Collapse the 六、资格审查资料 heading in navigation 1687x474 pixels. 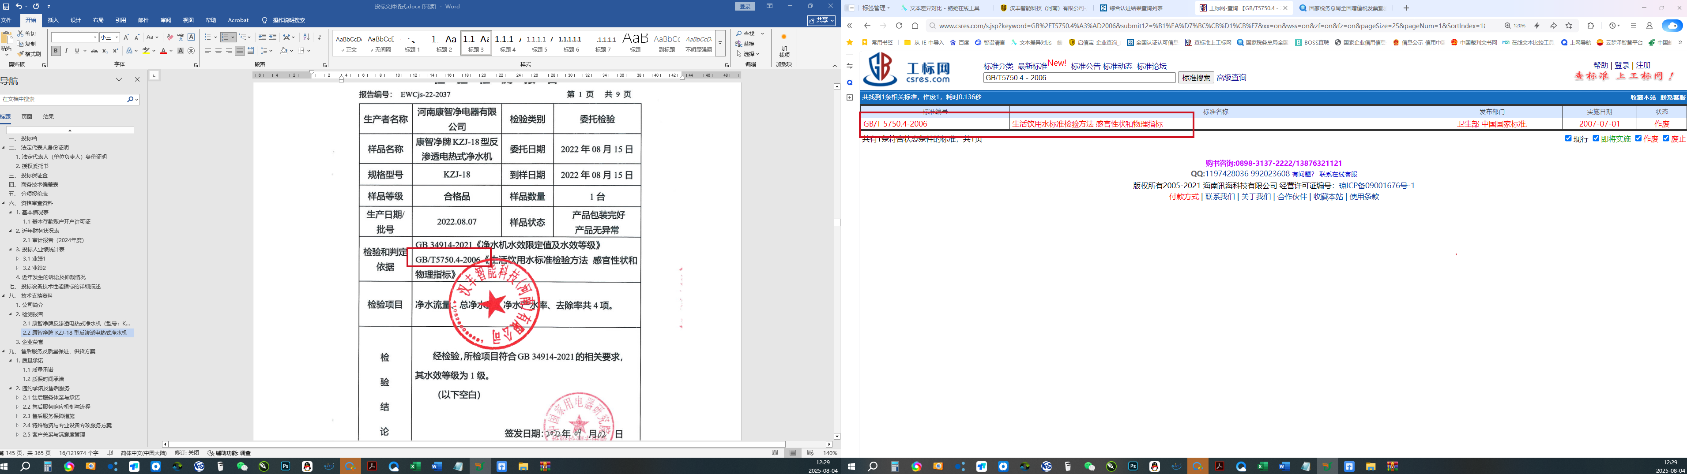(3, 203)
